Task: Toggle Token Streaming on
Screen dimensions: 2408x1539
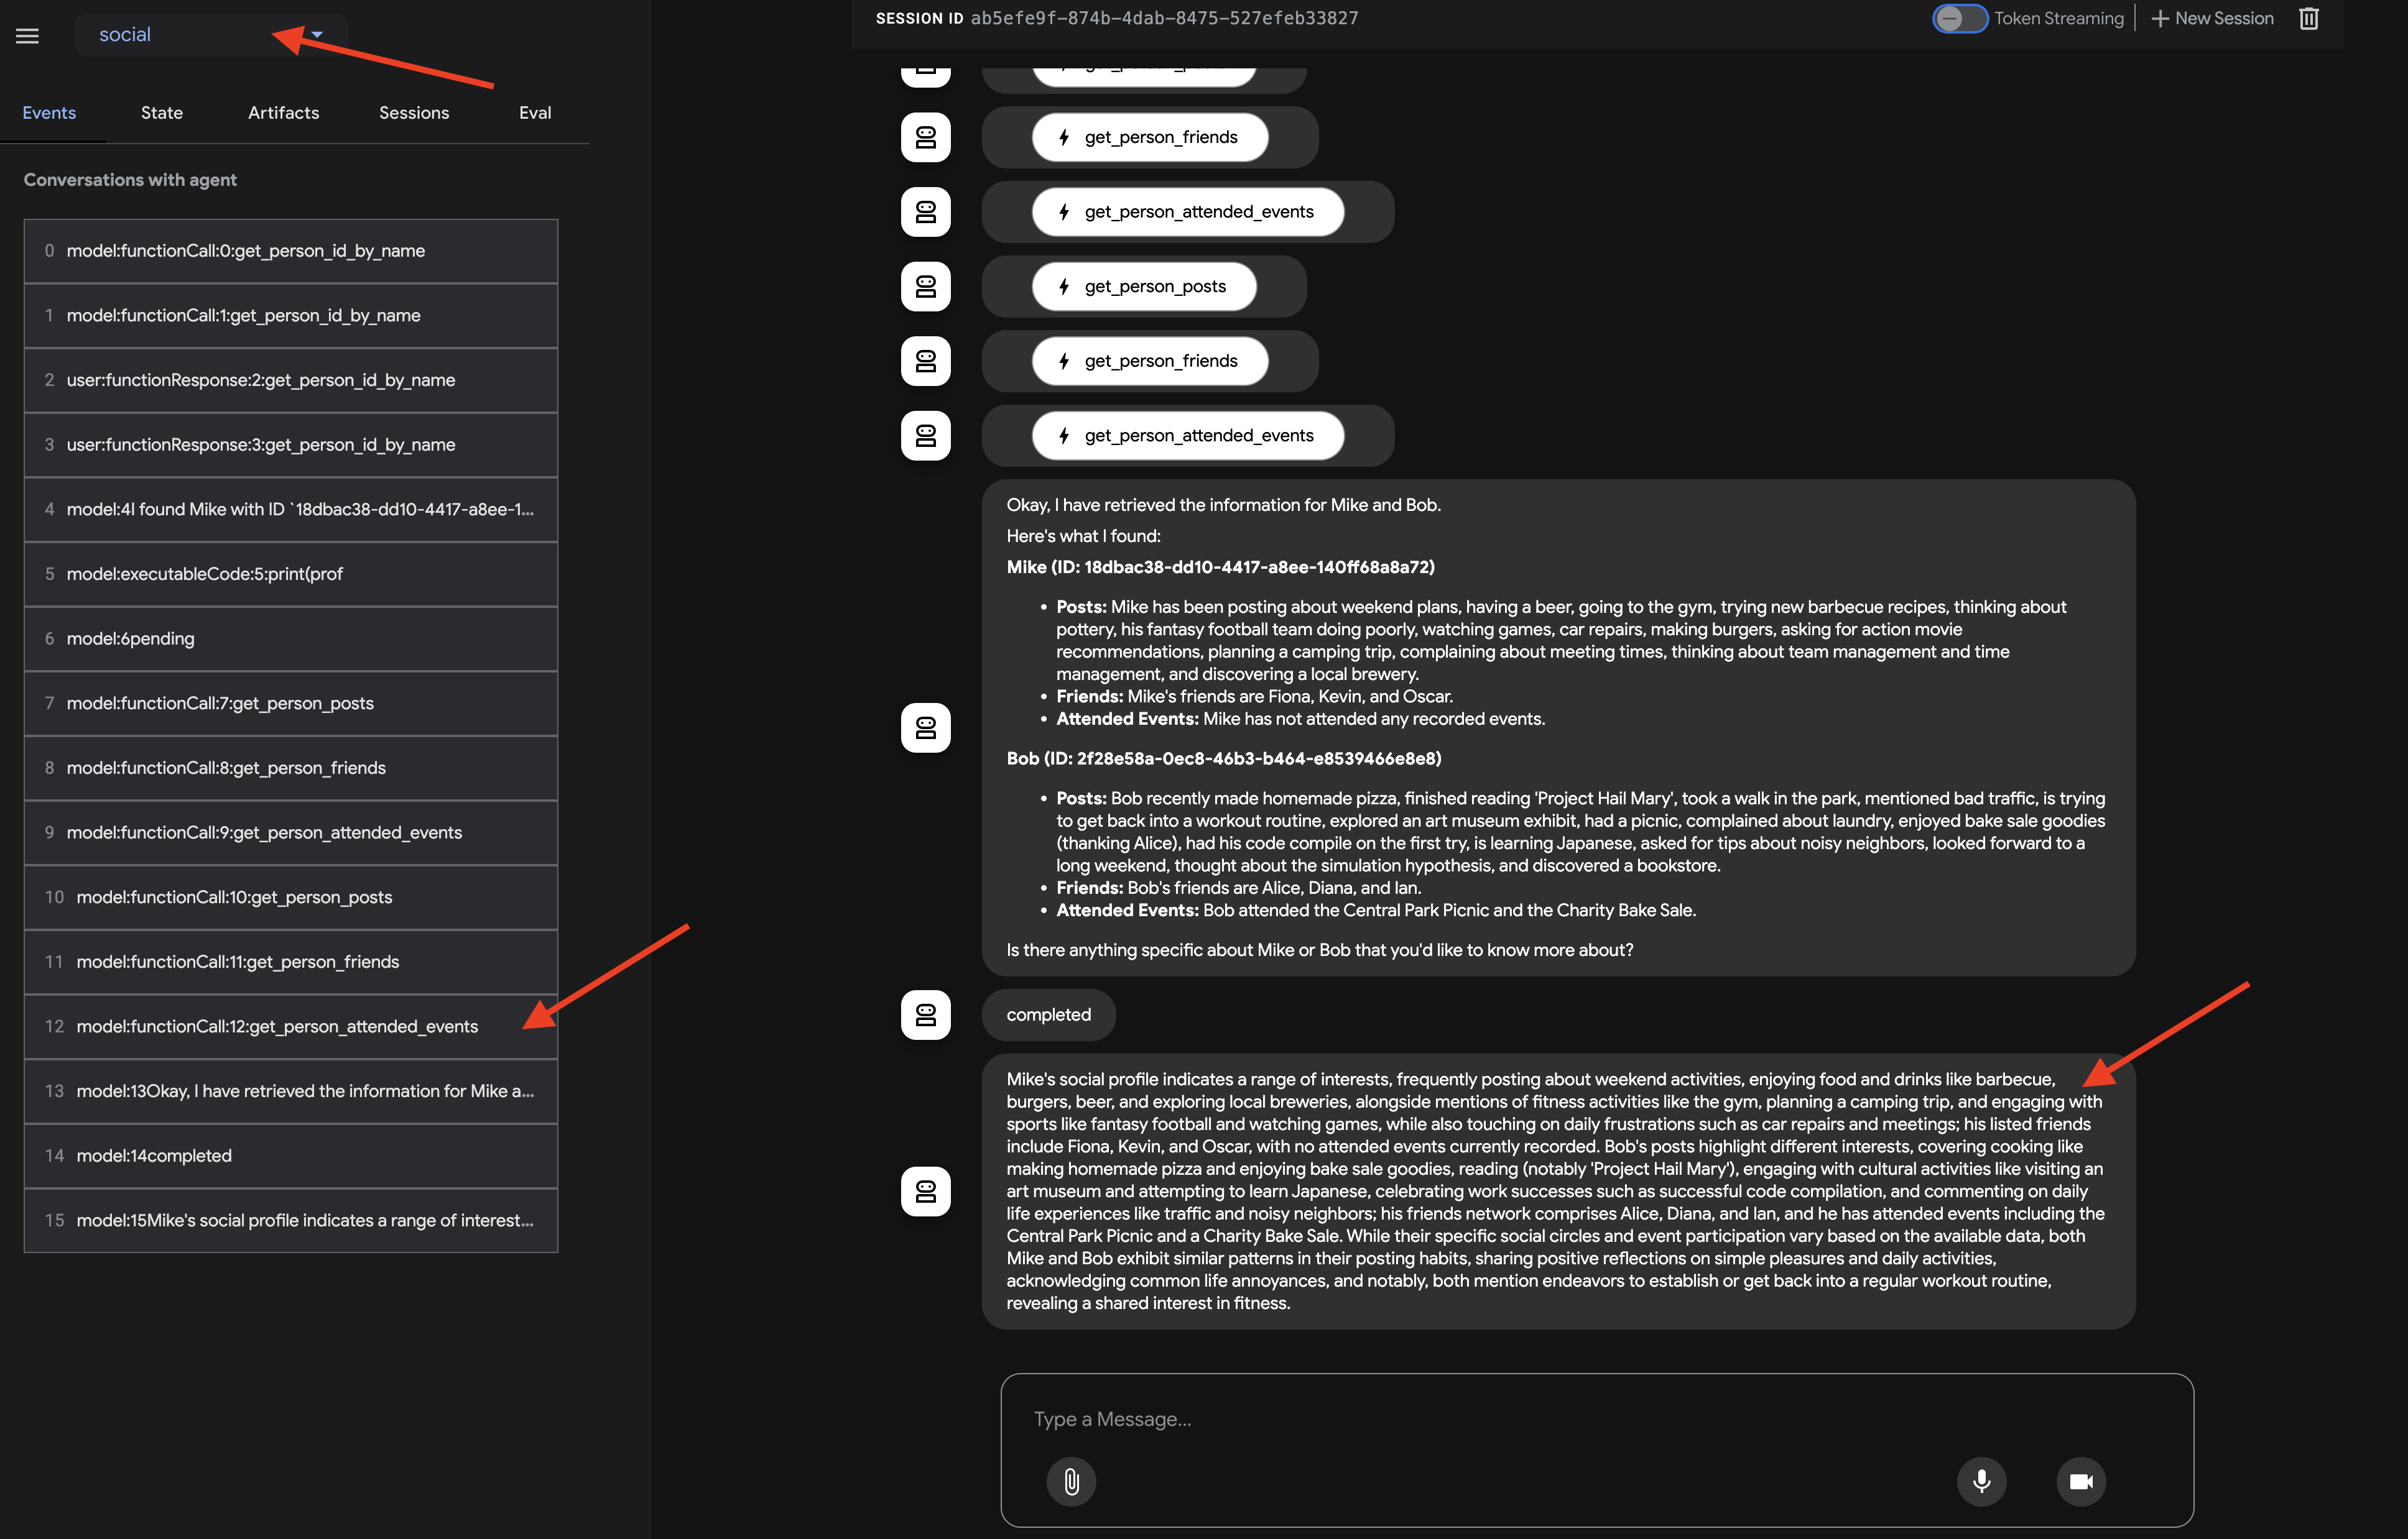Action: (x=1960, y=18)
